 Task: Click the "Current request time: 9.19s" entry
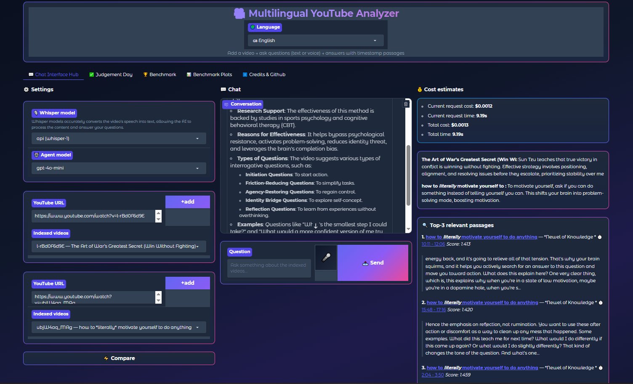pos(457,116)
